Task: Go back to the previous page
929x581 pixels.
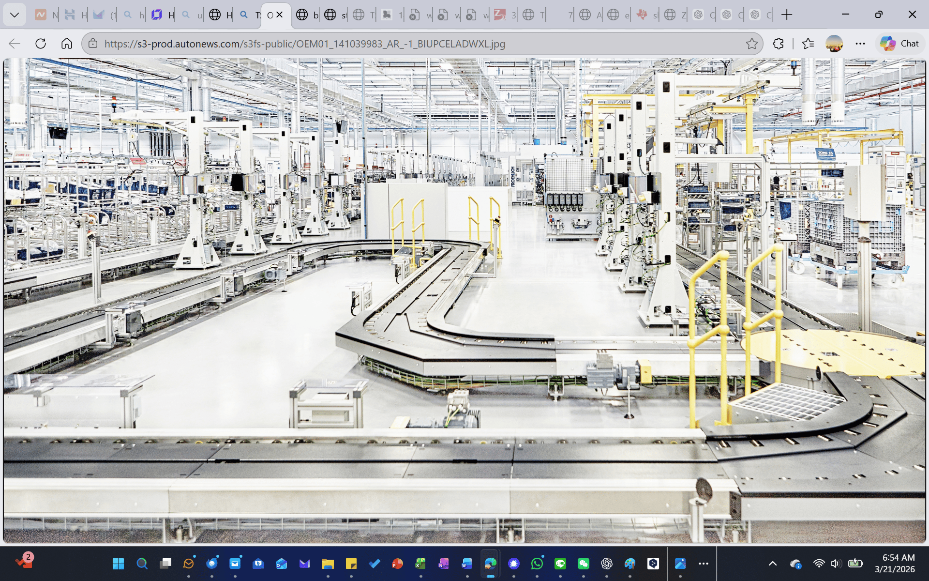Action: coord(15,44)
